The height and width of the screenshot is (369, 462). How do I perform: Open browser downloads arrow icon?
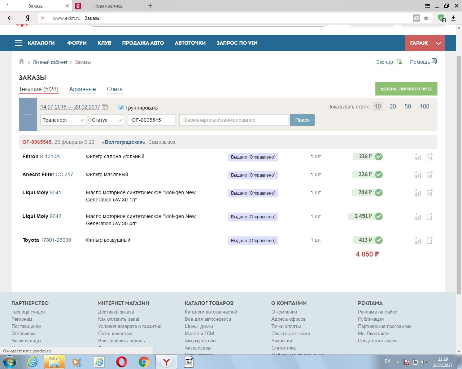coord(454,18)
